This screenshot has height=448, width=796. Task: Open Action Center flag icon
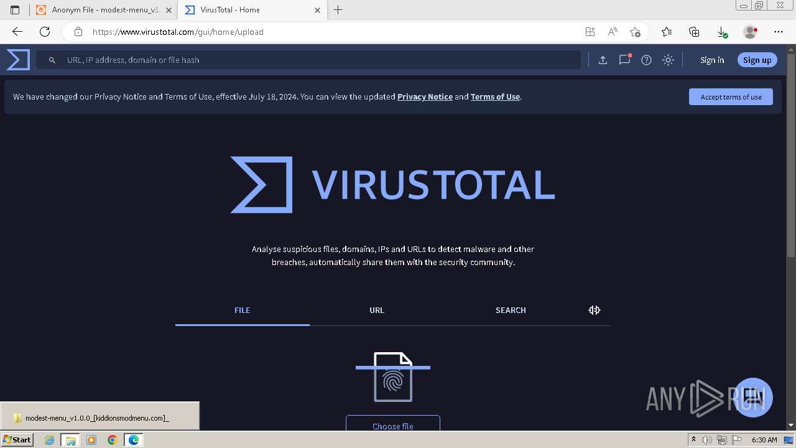coord(737,440)
